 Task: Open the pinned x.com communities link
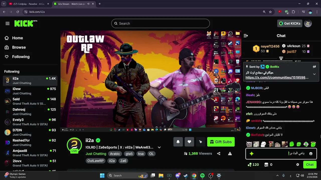pos(277,77)
